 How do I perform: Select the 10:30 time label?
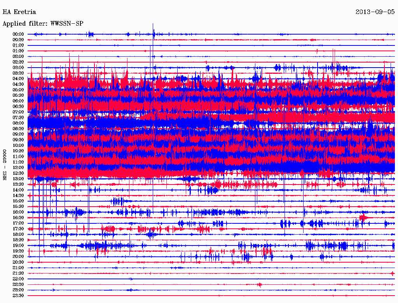pos(18,151)
